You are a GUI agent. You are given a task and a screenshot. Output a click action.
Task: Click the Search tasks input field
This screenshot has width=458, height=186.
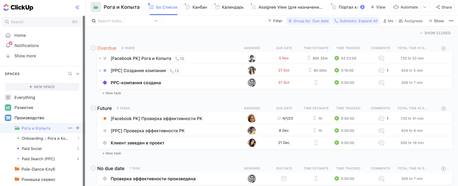125,21
